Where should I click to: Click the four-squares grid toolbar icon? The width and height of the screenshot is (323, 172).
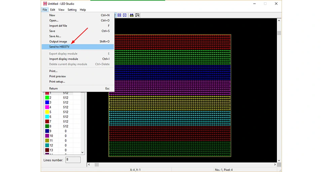tap(119, 15)
